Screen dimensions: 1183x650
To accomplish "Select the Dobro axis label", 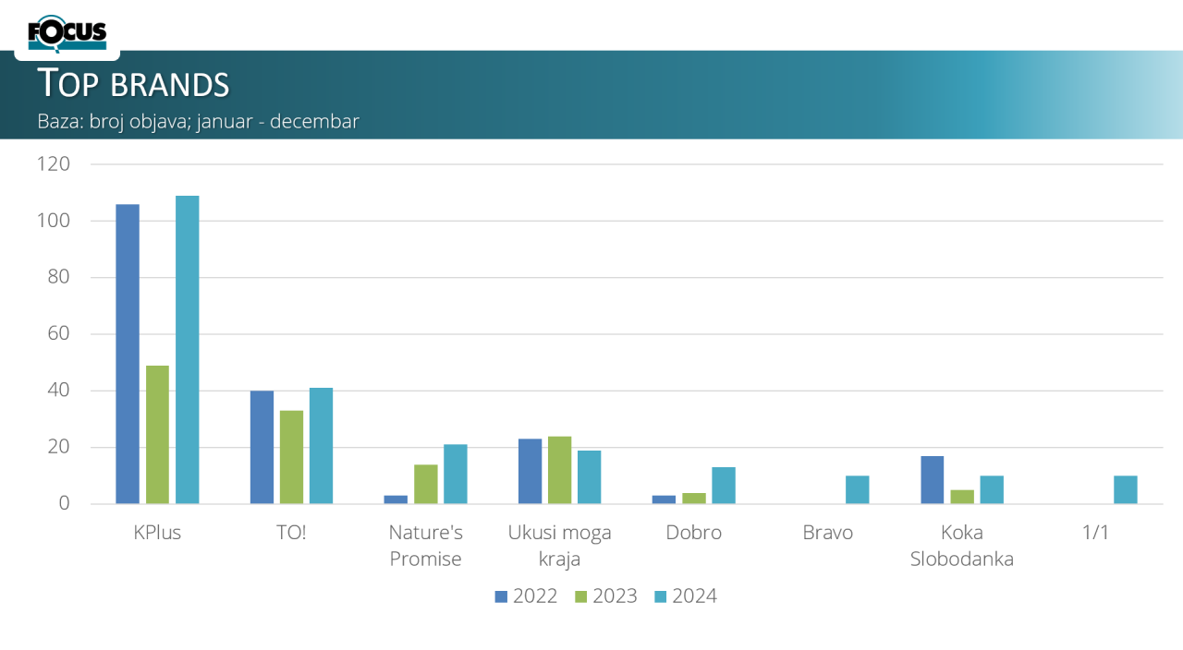I will pyautogui.click(x=693, y=533).
